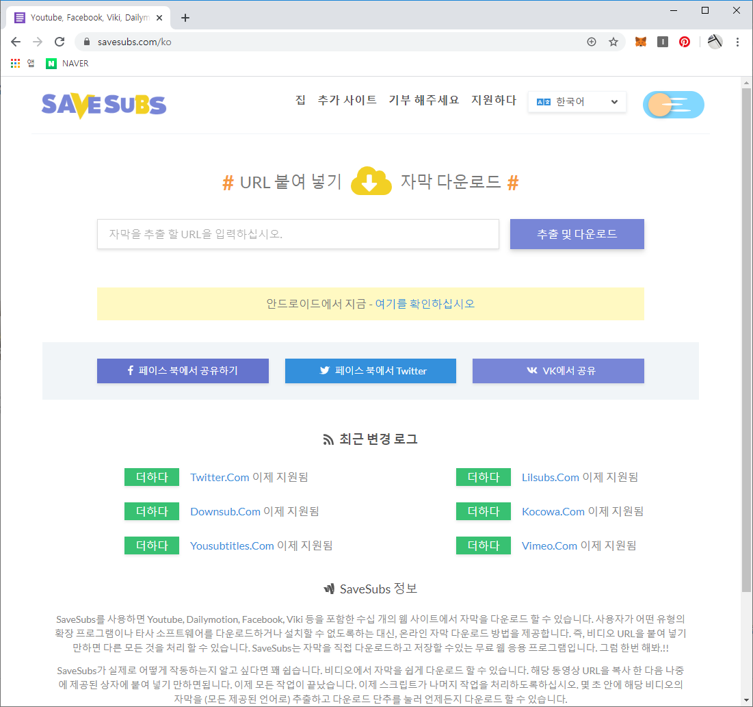Click the scrollbar up arrow

[746, 83]
